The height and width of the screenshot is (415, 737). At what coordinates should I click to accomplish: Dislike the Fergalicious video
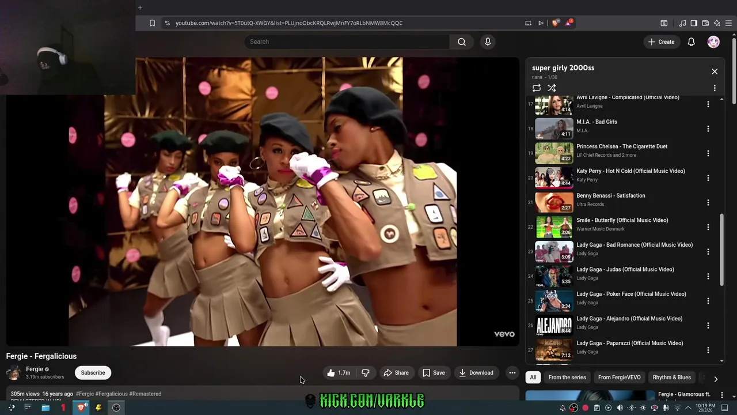[x=366, y=373]
